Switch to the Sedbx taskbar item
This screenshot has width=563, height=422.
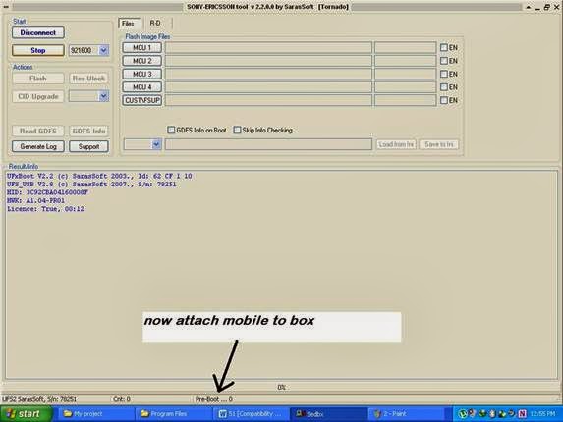[x=328, y=414]
